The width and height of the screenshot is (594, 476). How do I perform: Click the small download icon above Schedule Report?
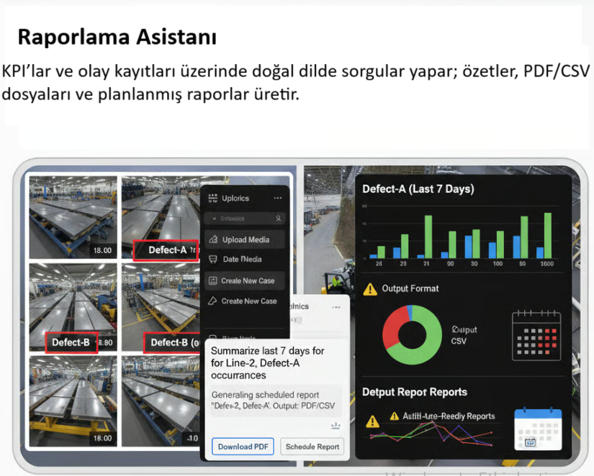(x=336, y=426)
